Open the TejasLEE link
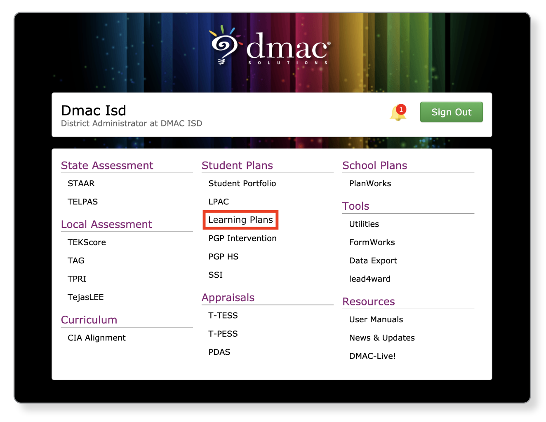The width and height of the screenshot is (546, 422). tap(86, 297)
